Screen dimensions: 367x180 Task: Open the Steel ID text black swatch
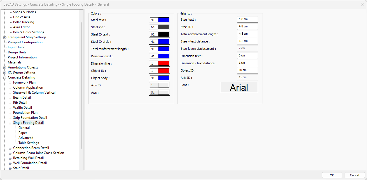163,34
